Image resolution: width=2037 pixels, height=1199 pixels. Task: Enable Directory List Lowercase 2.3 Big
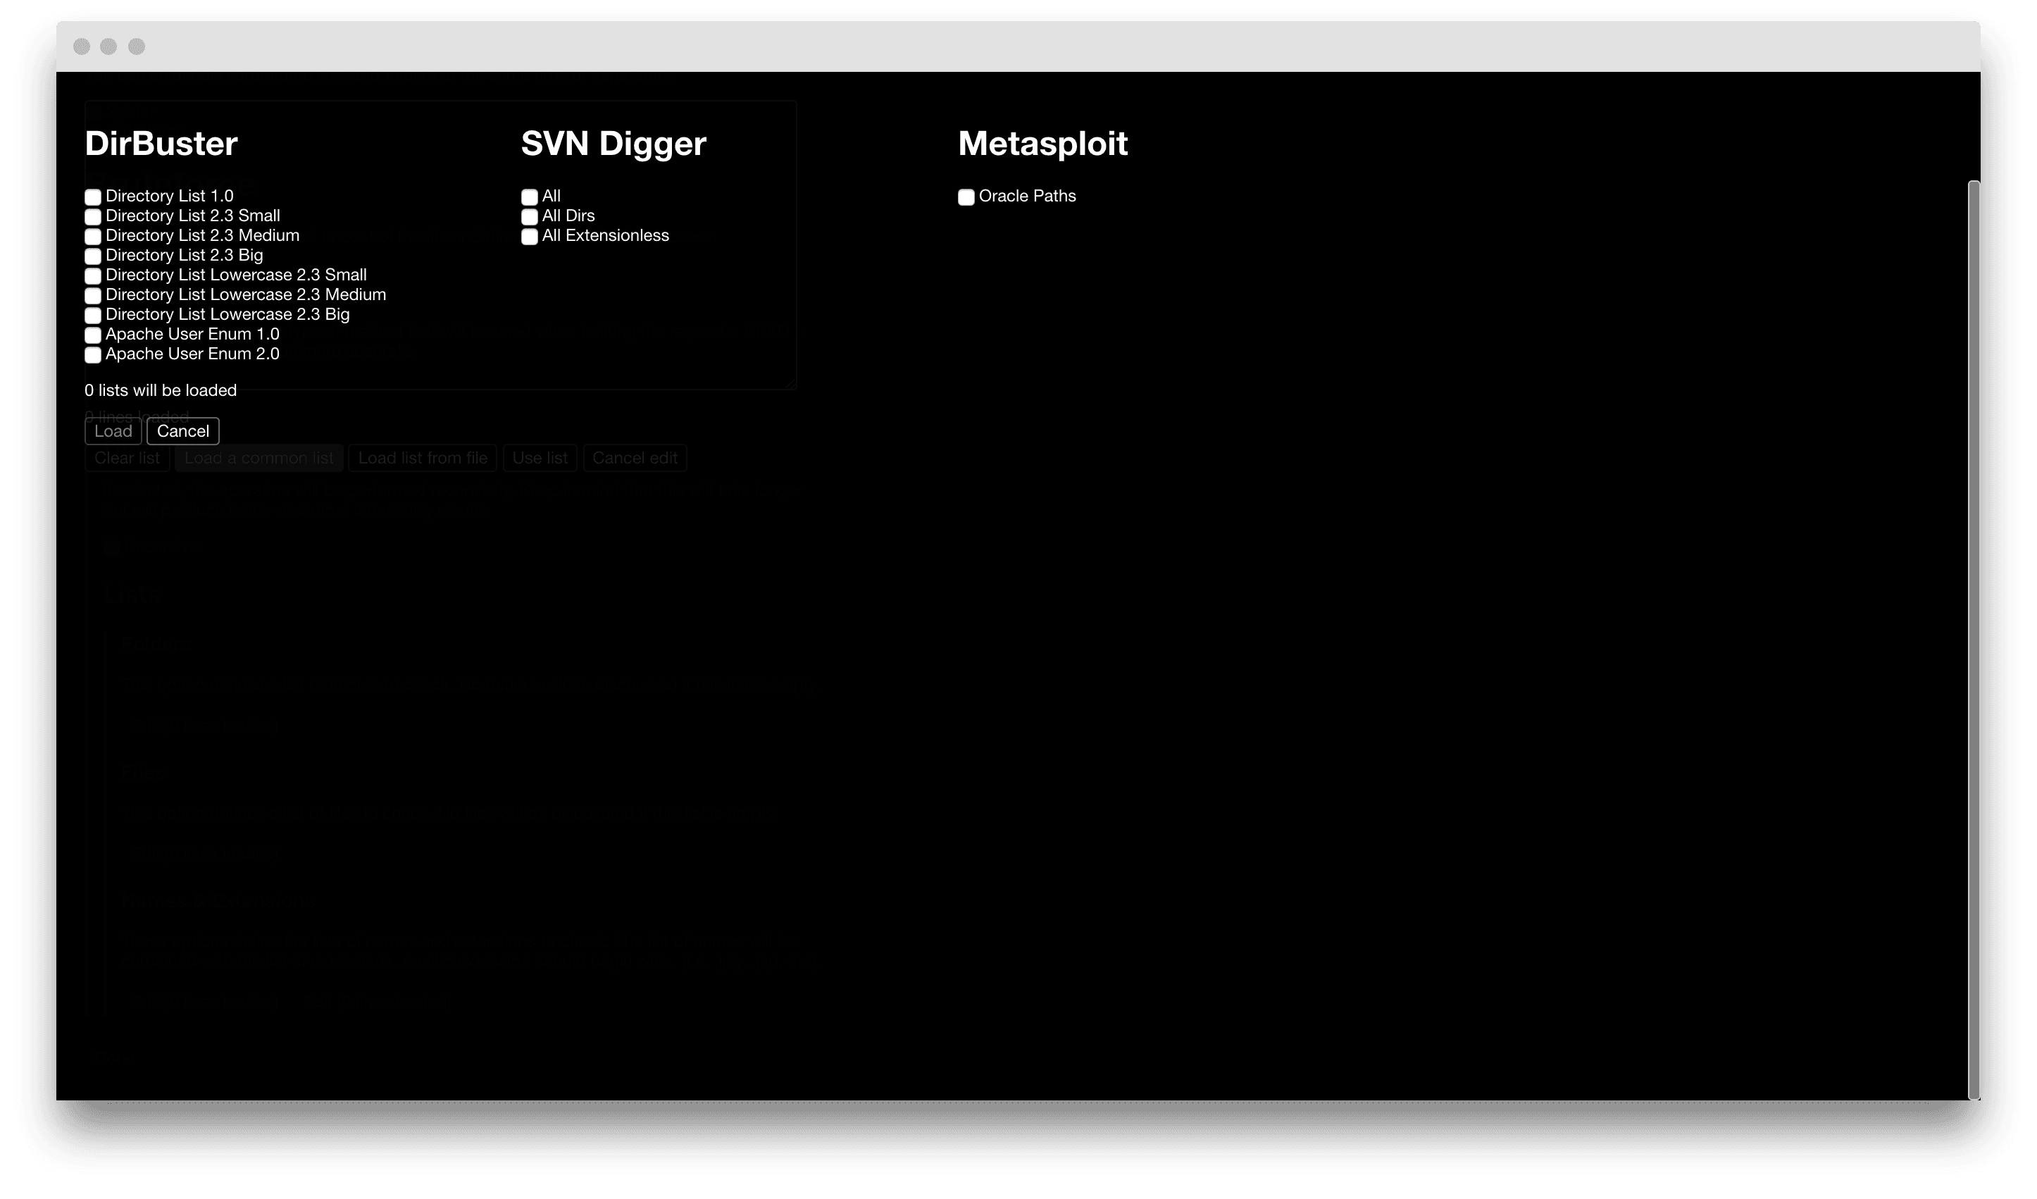93,316
